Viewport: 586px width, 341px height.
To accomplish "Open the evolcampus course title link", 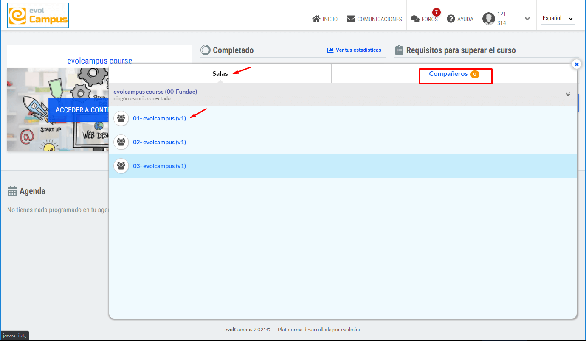I will tap(100, 61).
